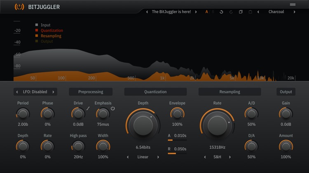Click the 20Hz High pass value
This screenshot has width=309, height=173.
coord(78,157)
